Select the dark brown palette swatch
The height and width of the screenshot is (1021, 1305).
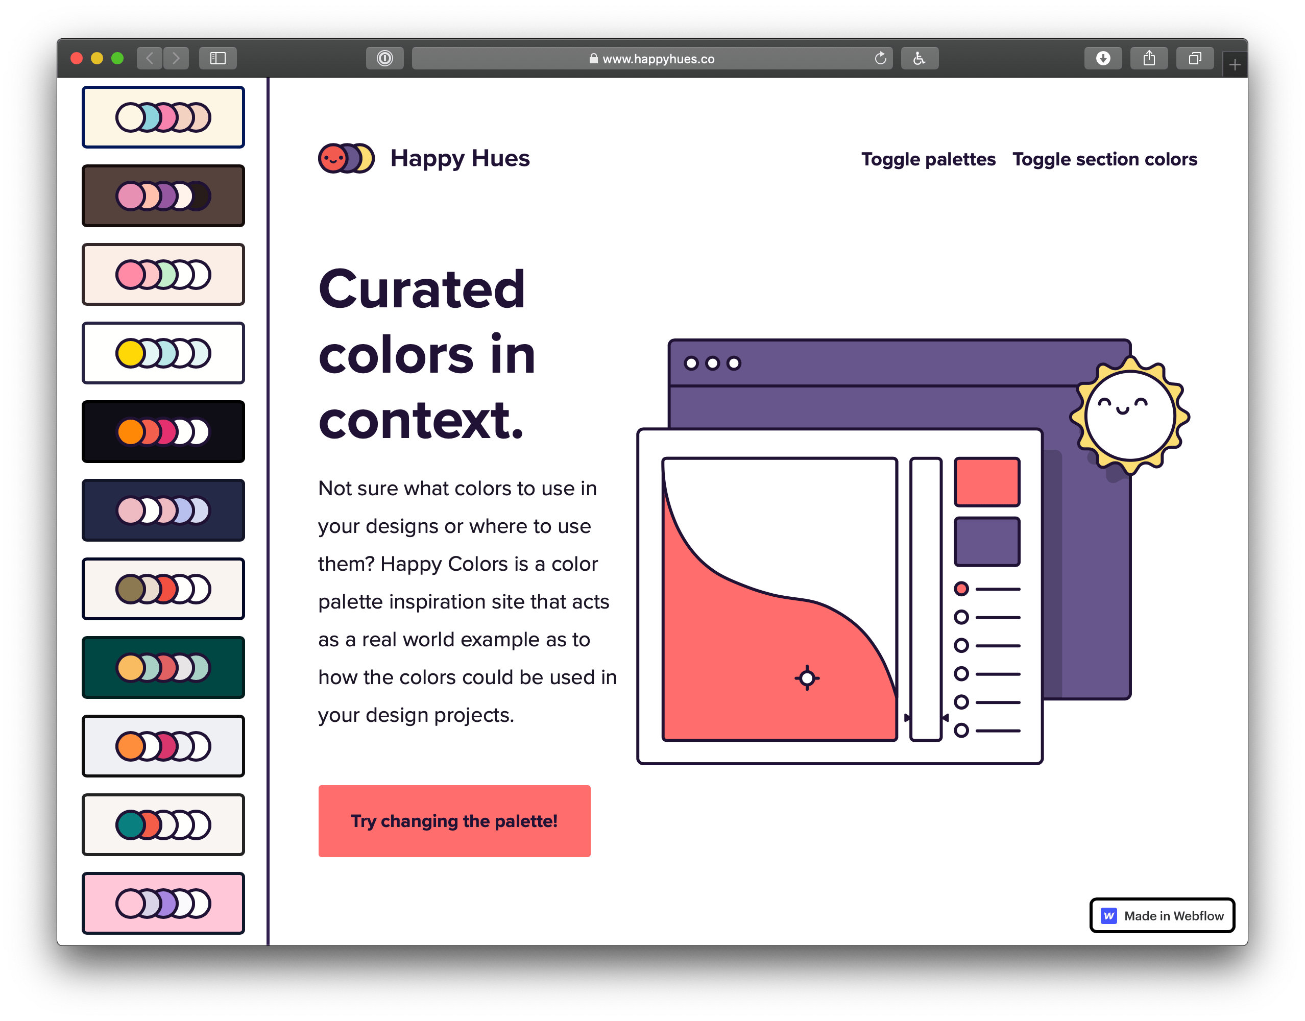163,196
